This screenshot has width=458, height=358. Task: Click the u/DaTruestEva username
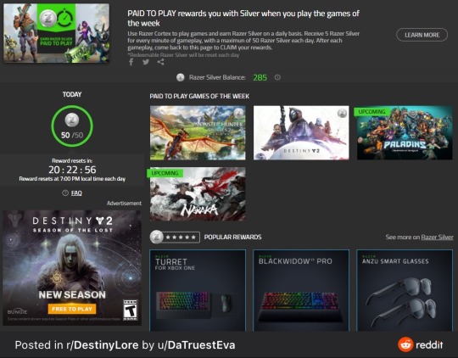(196, 344)
